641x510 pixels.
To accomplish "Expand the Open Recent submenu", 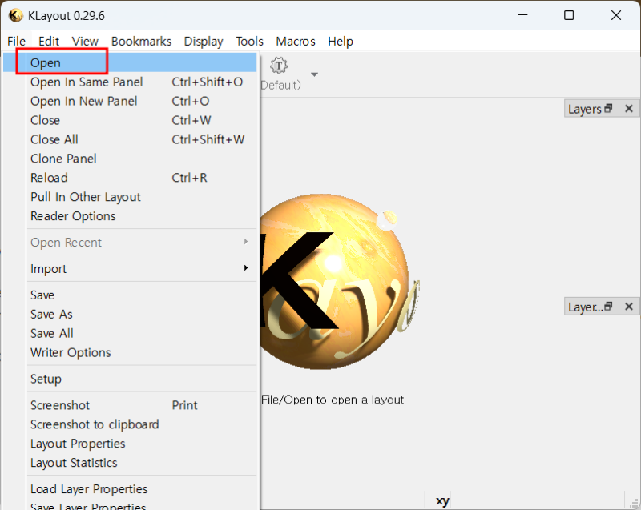I will pos(142,242).
